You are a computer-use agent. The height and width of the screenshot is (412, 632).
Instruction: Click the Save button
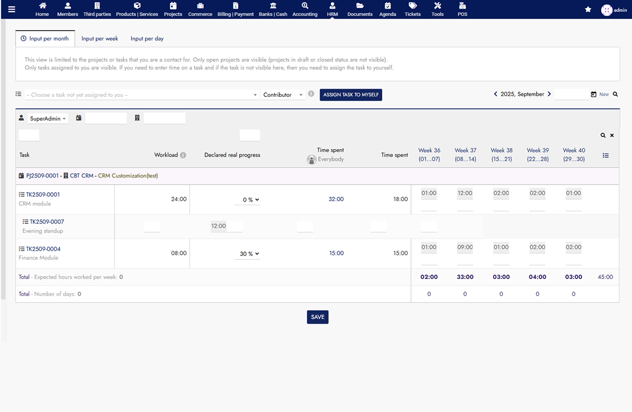(318, 317)
